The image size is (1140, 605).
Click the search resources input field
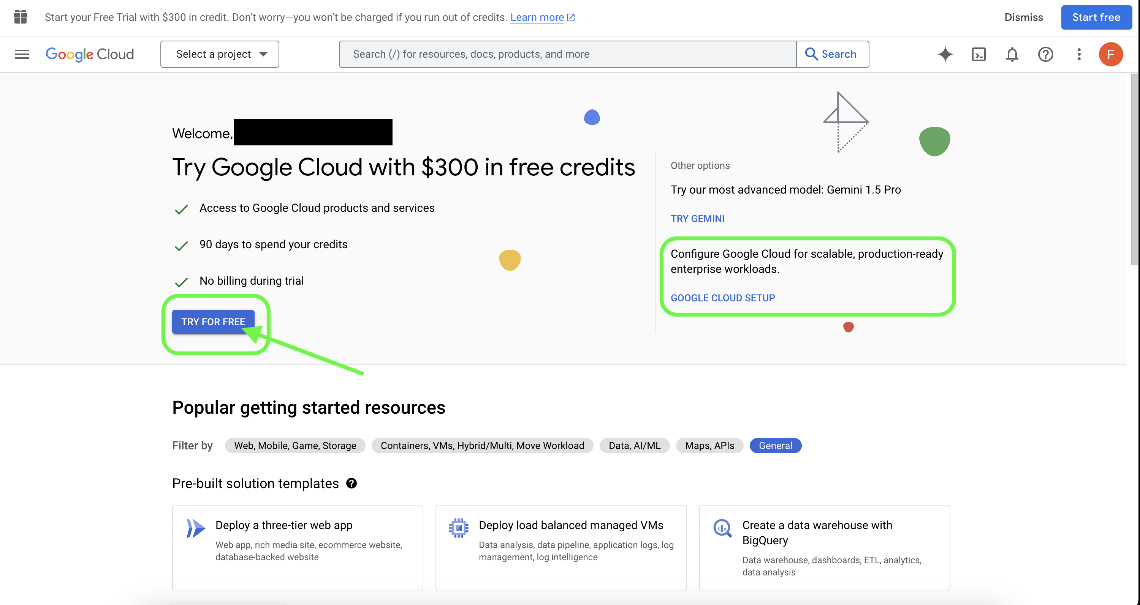[567, 54]
